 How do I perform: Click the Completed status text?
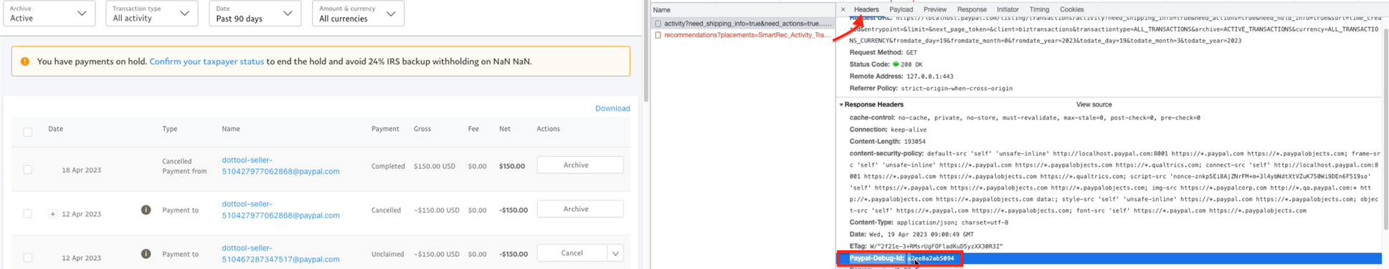(x=388, y=166)
